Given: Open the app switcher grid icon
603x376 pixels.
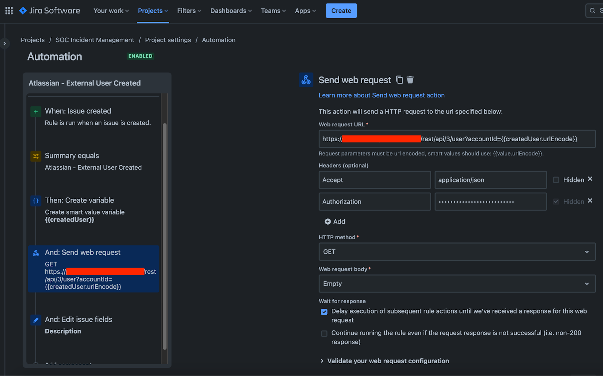Looking at the screenshot, I should coord(9,11).
